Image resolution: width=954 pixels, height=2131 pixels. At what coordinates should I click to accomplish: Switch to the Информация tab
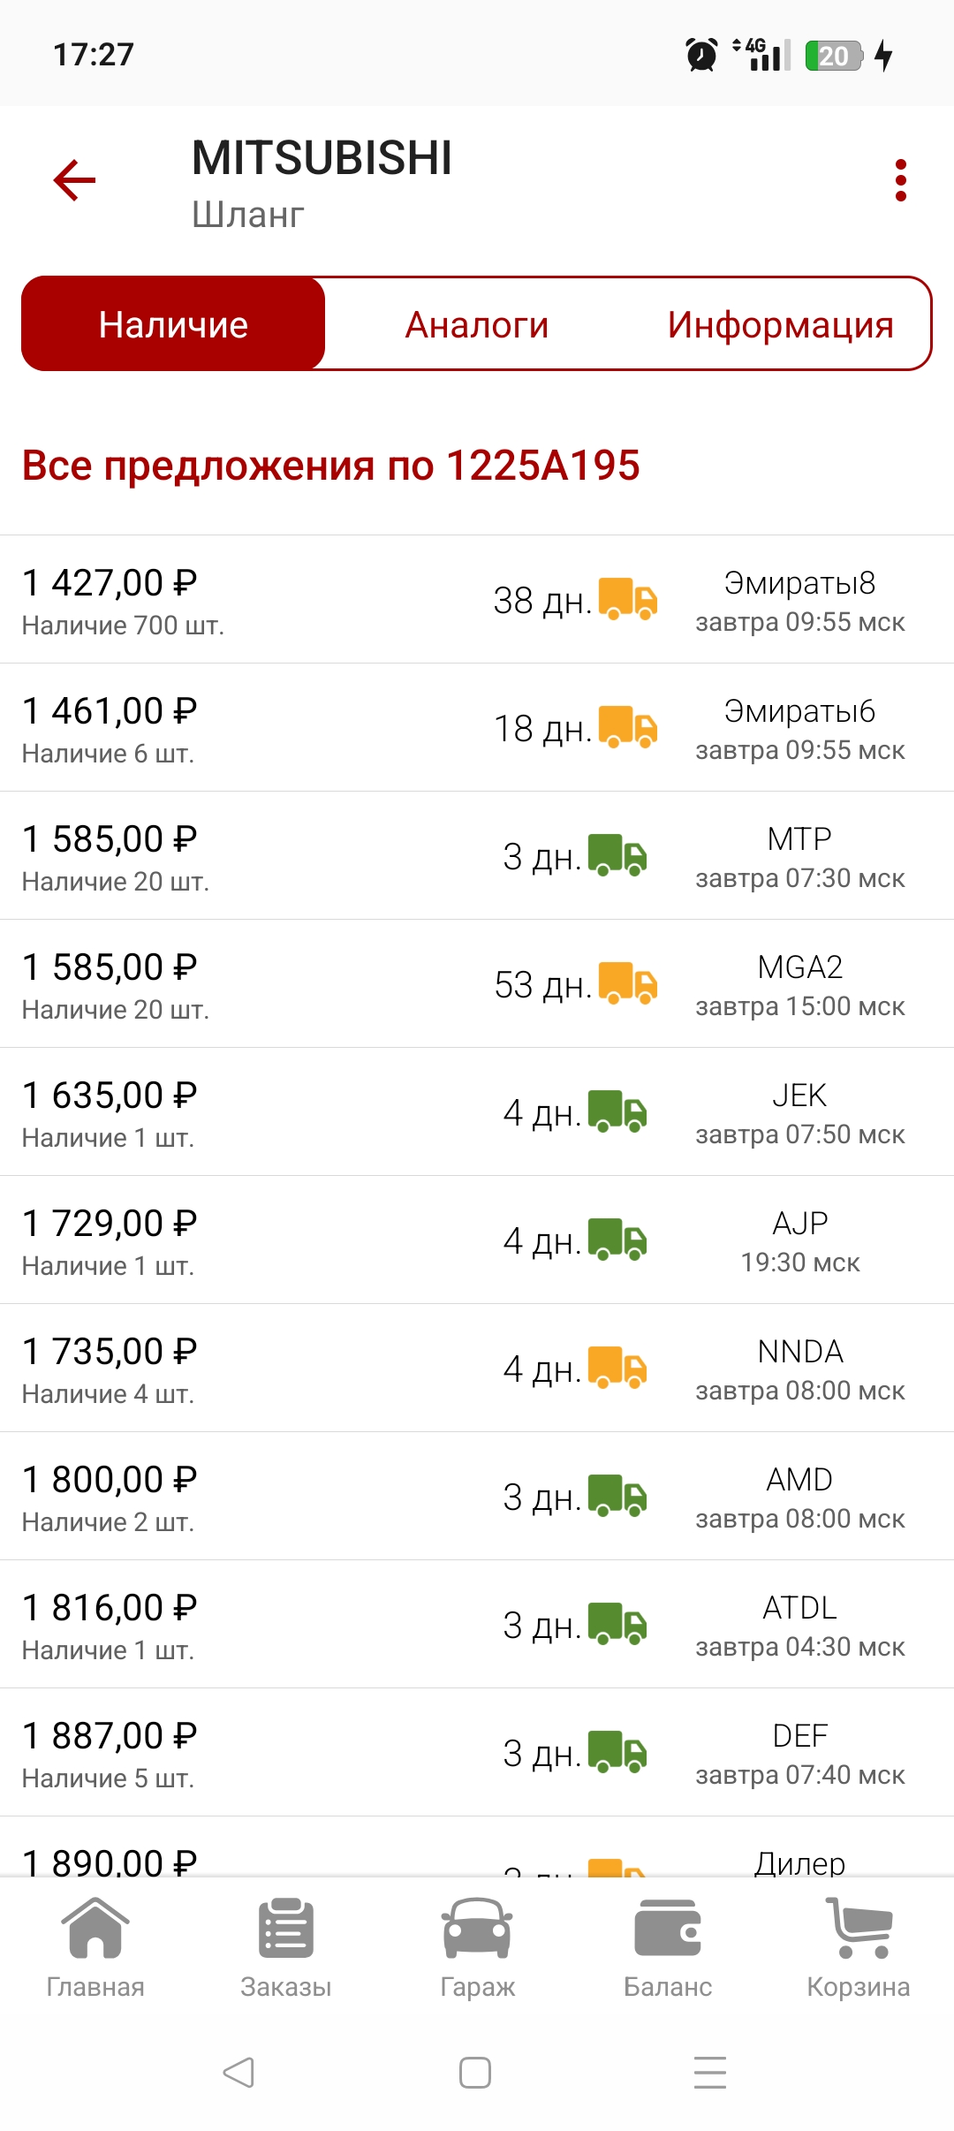tap(780, 324)
